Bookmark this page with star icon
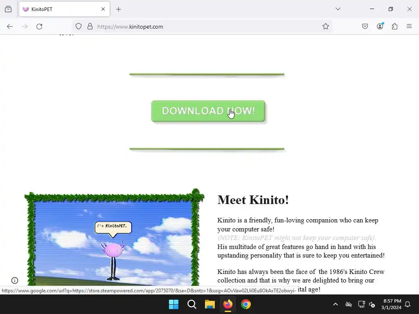The height and width of the screenshot is (314, 419). point(325,27)
